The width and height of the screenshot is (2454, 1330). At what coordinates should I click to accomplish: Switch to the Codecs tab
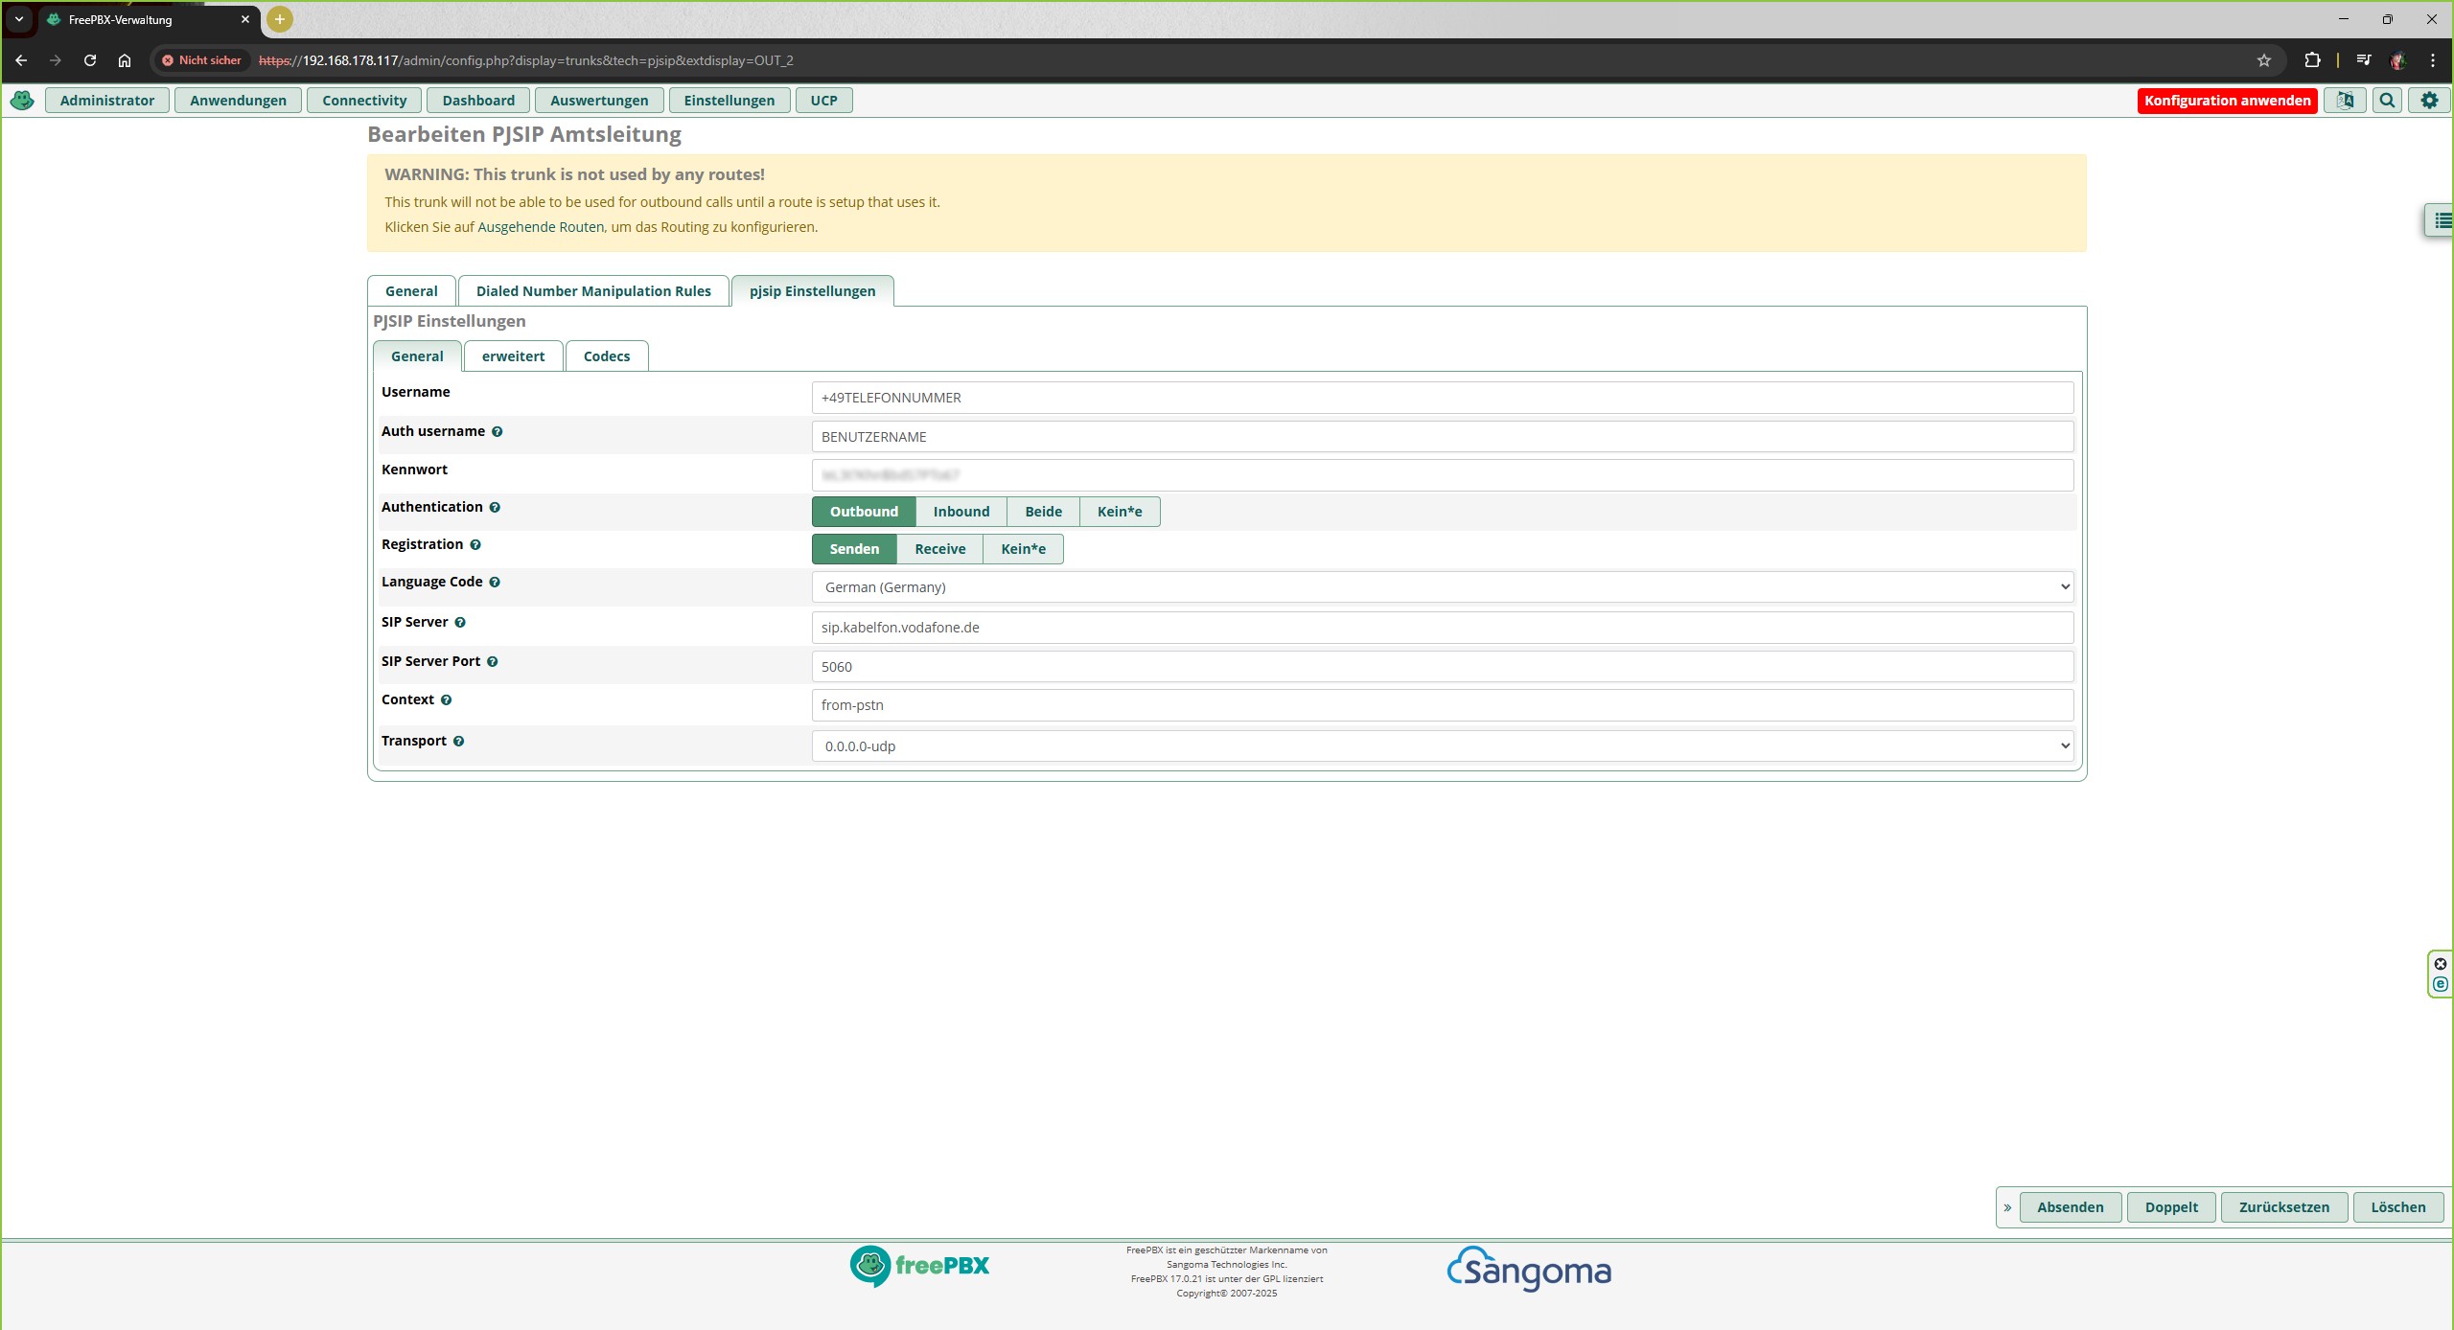tap(606, 356)
